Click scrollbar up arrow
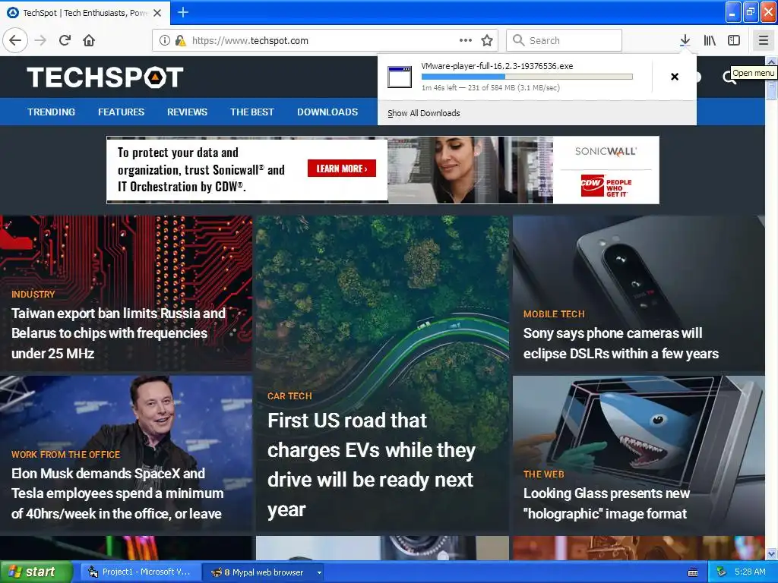Screen dimensions: 778x583 (x=771, y=61)
